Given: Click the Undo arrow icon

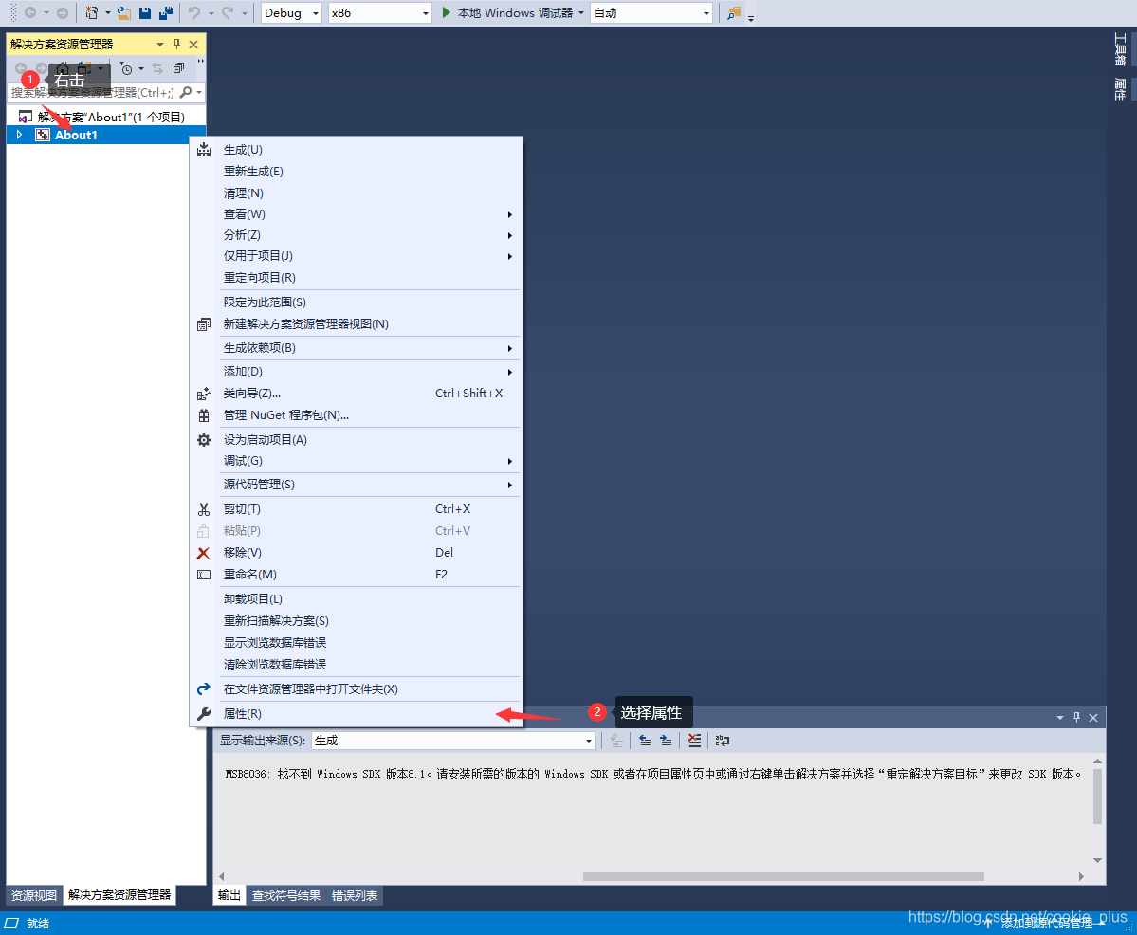Looking at the screenshot, I should pos(194,13).
